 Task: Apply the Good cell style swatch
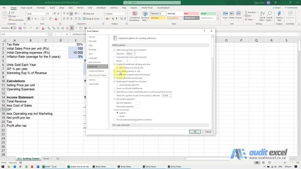(208, 14)
